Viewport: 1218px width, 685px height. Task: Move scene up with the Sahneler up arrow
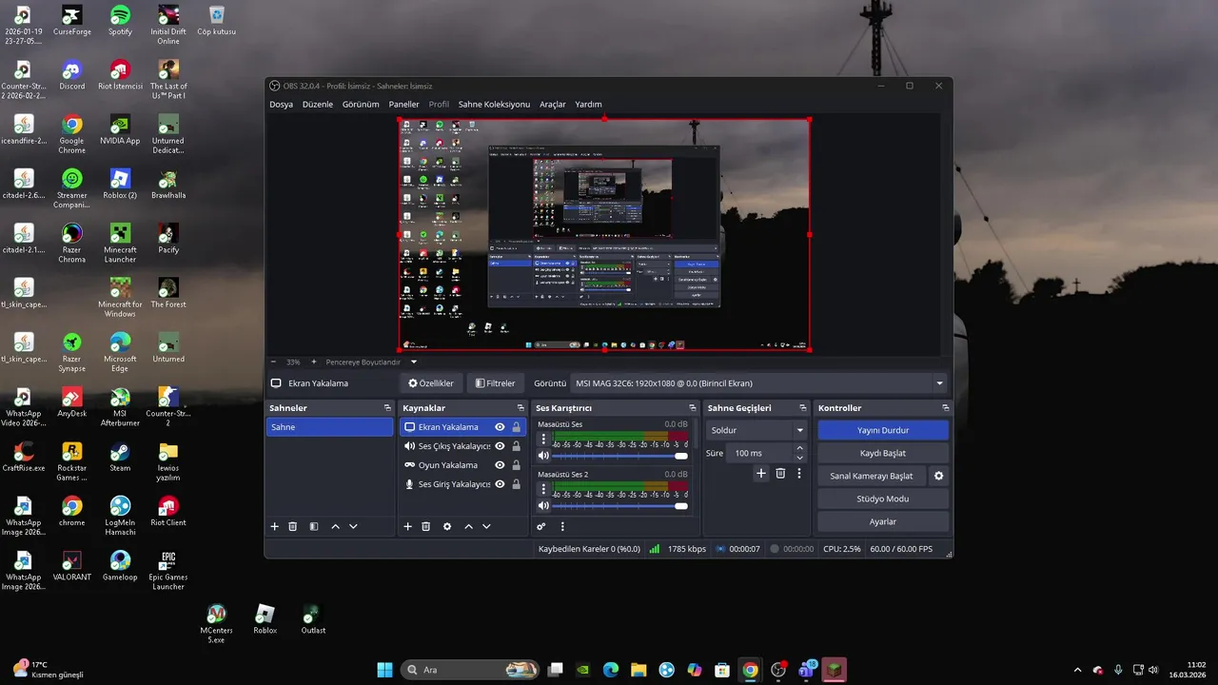335,526
